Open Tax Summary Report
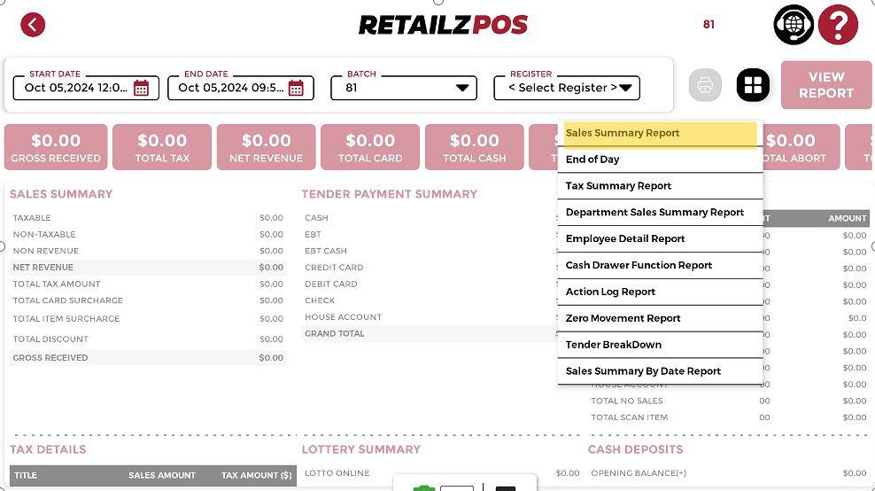The width and height of the screenshot is (875, 491). tap(660, 186)
